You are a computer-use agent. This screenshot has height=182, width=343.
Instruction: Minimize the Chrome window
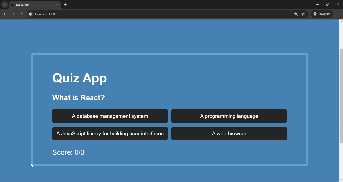tap(317, 4)
